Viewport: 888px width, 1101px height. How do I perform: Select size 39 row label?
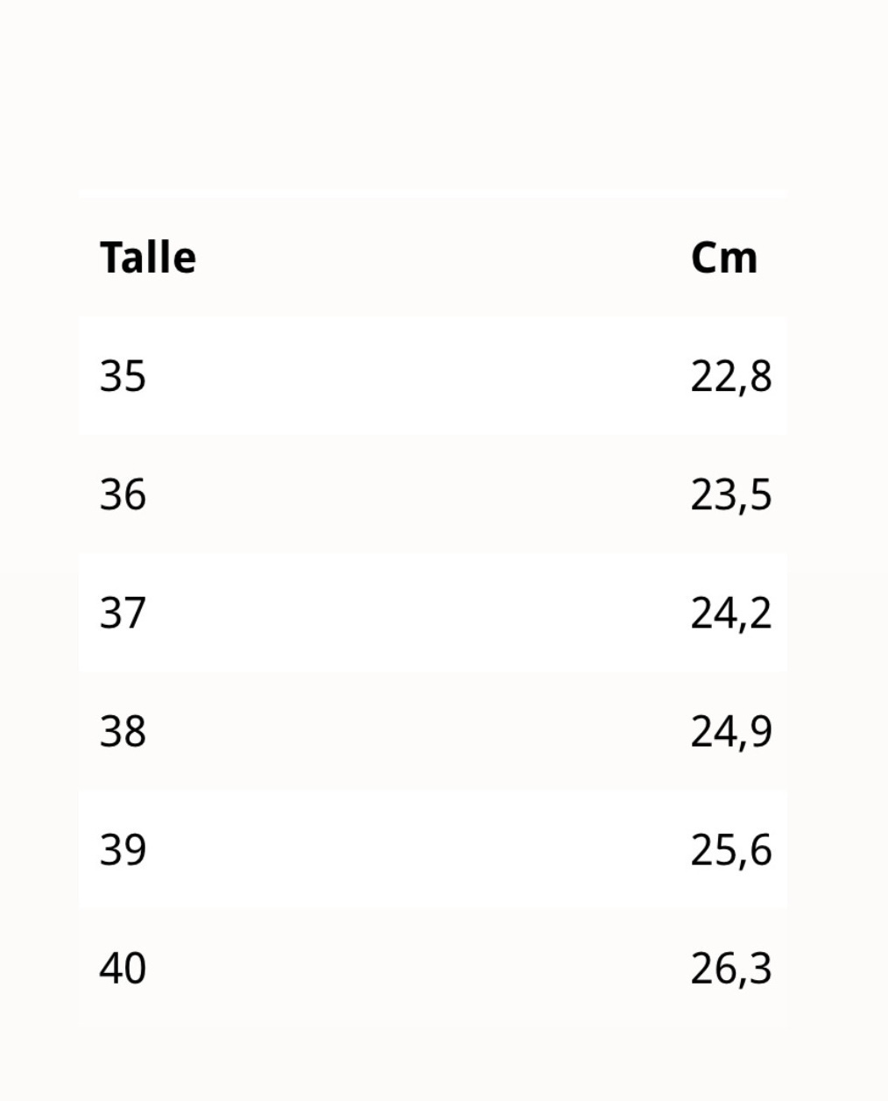click(x=123, y=849)
